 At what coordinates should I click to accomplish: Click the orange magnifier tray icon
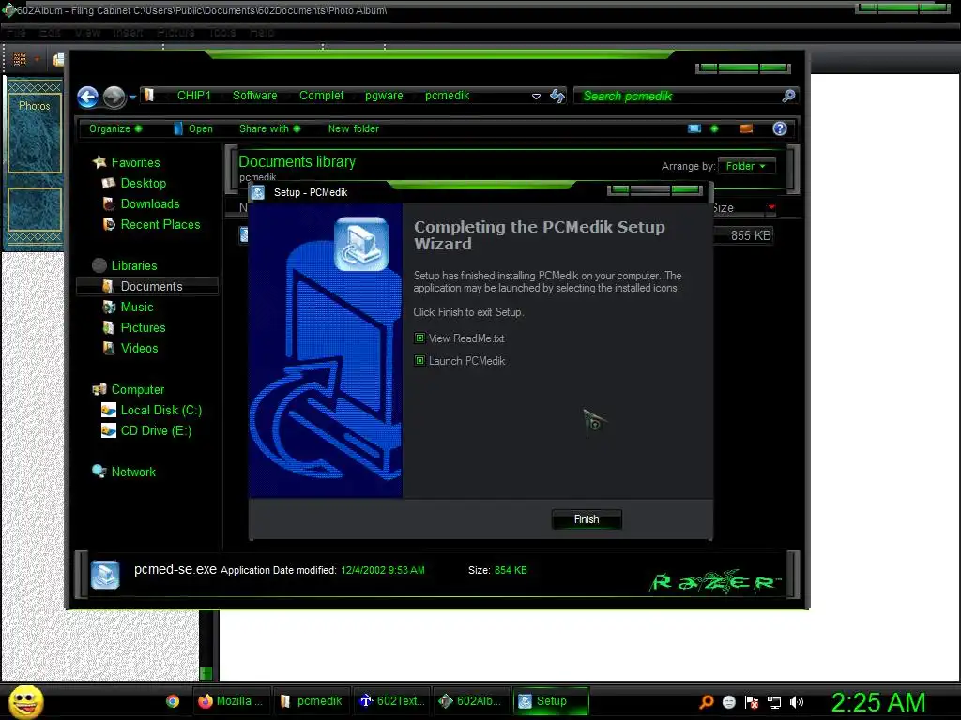[707, 702]
